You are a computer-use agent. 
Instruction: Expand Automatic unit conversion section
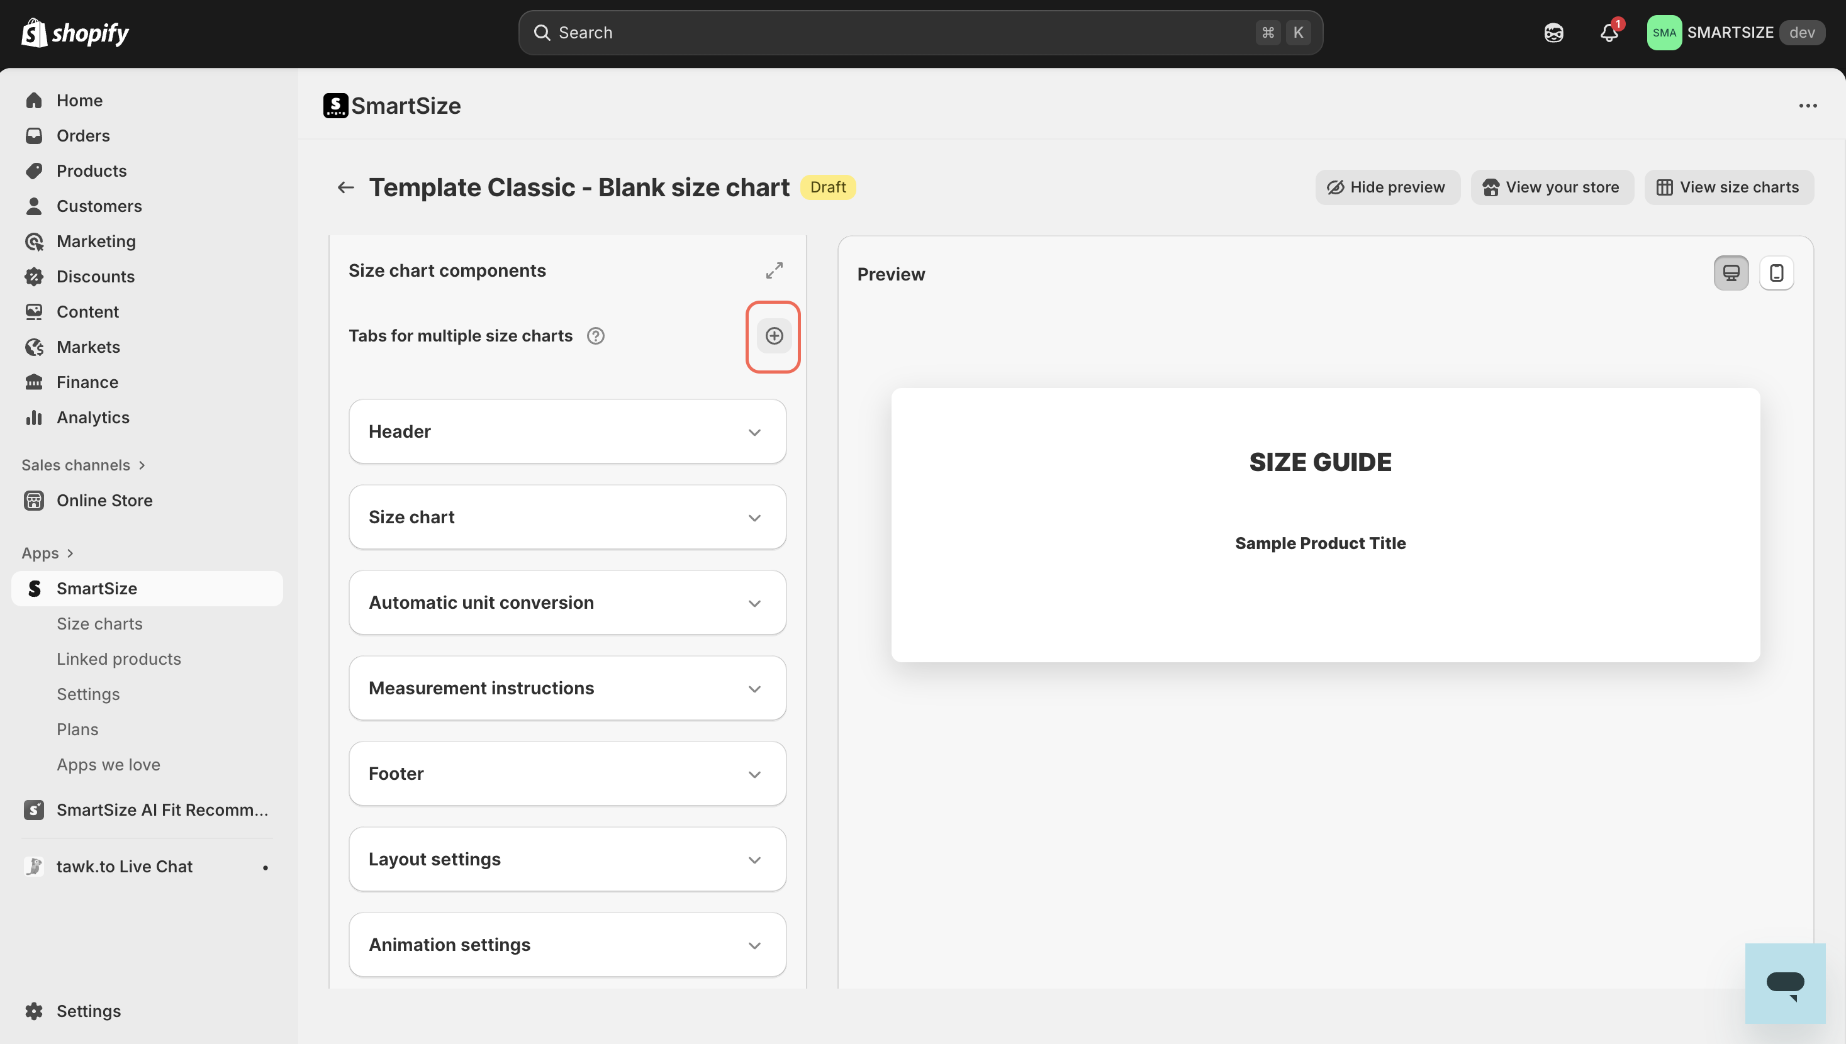pyautogui.click(x=566, y=603)
